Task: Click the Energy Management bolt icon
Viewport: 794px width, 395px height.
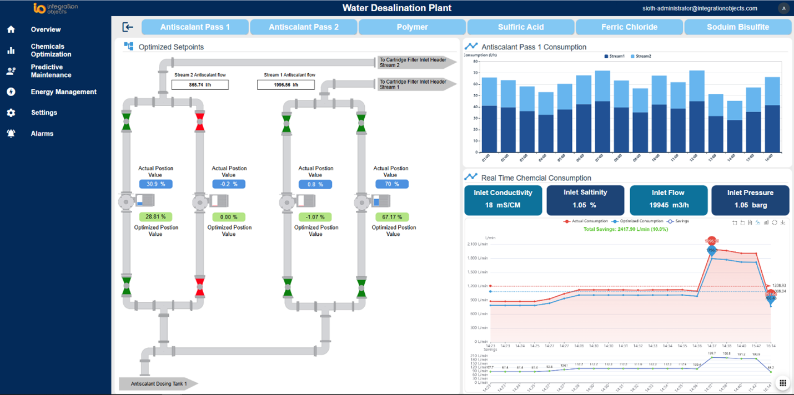Action: (x=11, y=92)
